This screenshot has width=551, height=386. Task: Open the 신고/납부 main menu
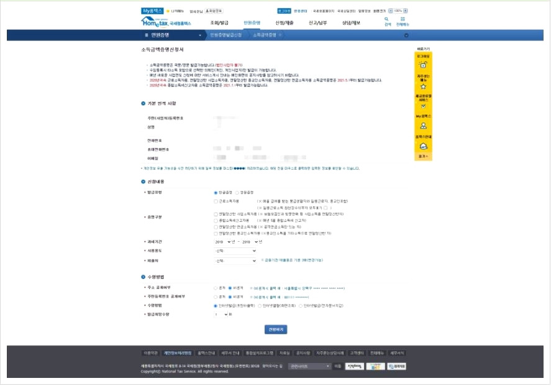[x=317, y=23]
